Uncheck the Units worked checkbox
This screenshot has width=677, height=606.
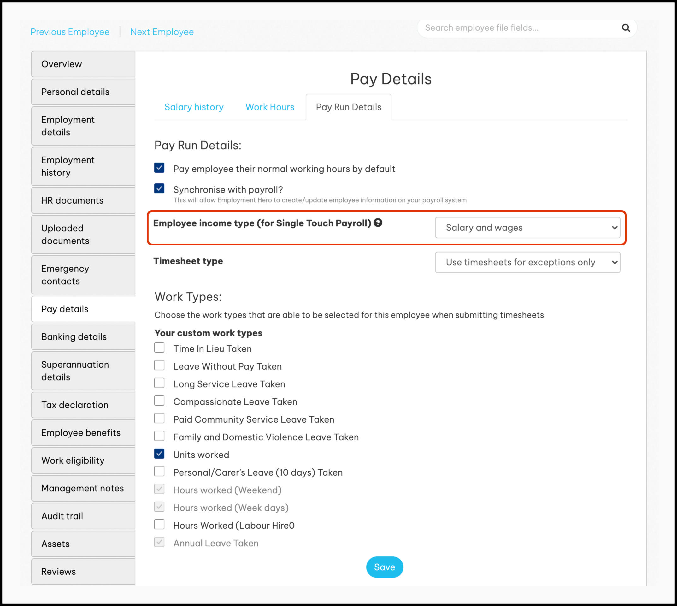(159, 454)
